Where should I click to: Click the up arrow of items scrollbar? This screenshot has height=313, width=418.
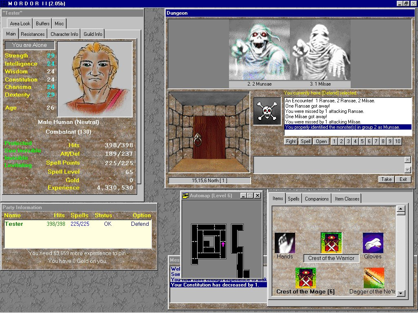point(401,209)
